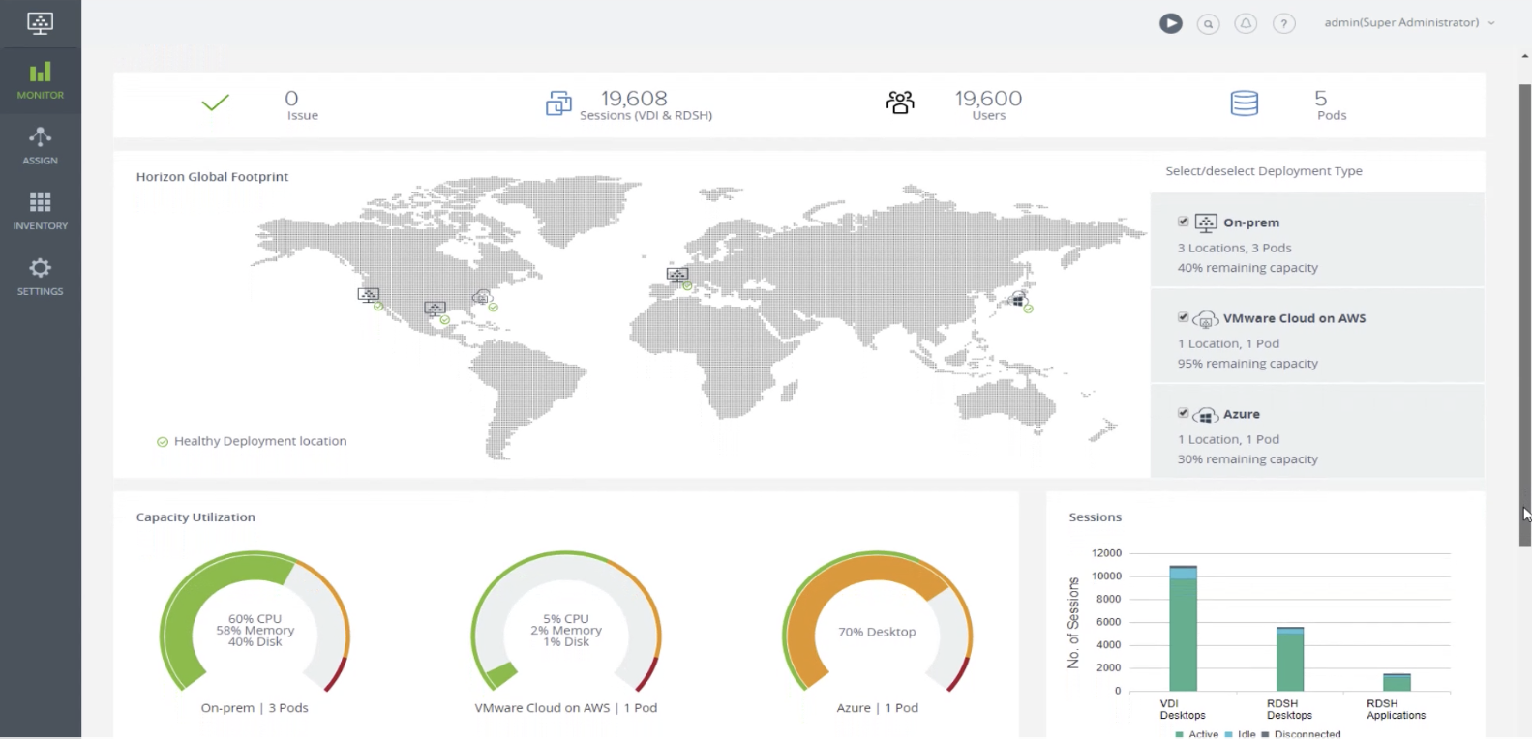The width and height of the screenshot is (1532, 739).
Task: Switch to the Monitor section
Action: [x=41, y=81]
